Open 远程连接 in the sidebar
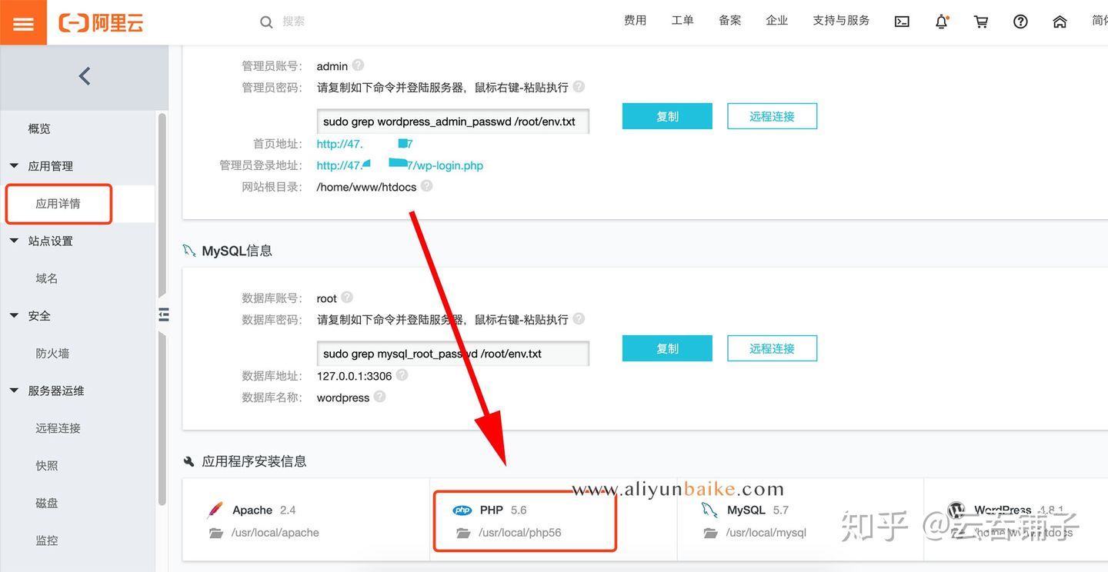The width and height of the screenshot is (1108, 572). [58, 428]
